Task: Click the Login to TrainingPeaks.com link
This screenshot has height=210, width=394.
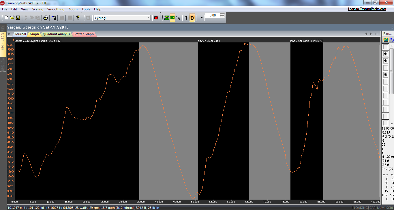Action: 367,9
